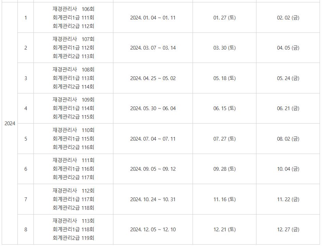Image resolution: width=322 pixels, height=246 pixels.
Task: Select exam date 01. 27 (토)
Action: pos(224,18)
